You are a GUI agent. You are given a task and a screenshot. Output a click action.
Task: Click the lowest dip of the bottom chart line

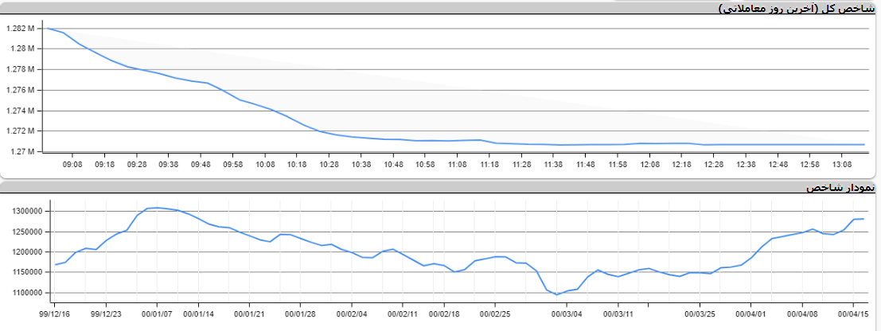(x=557, y=294)
